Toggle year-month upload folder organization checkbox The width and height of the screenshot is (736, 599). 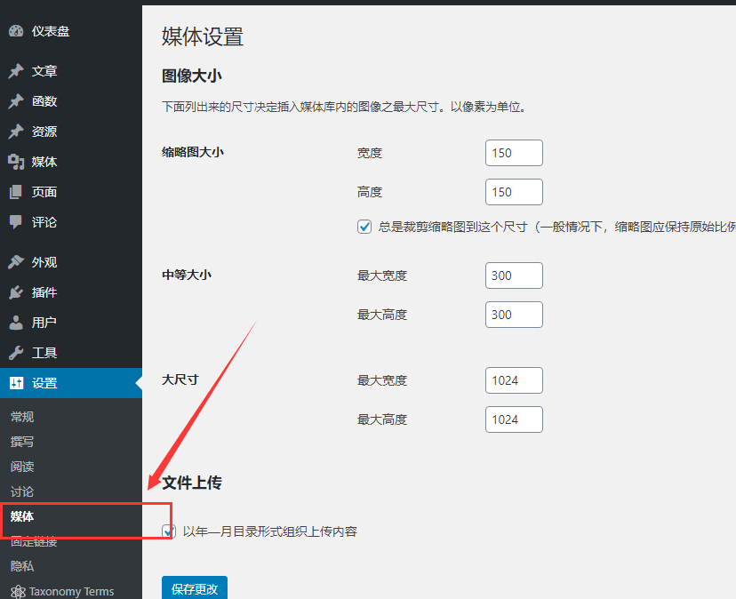tap(169, 531)
